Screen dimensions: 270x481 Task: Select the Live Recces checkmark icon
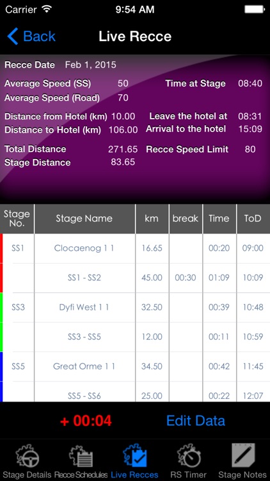coord(135,457)
